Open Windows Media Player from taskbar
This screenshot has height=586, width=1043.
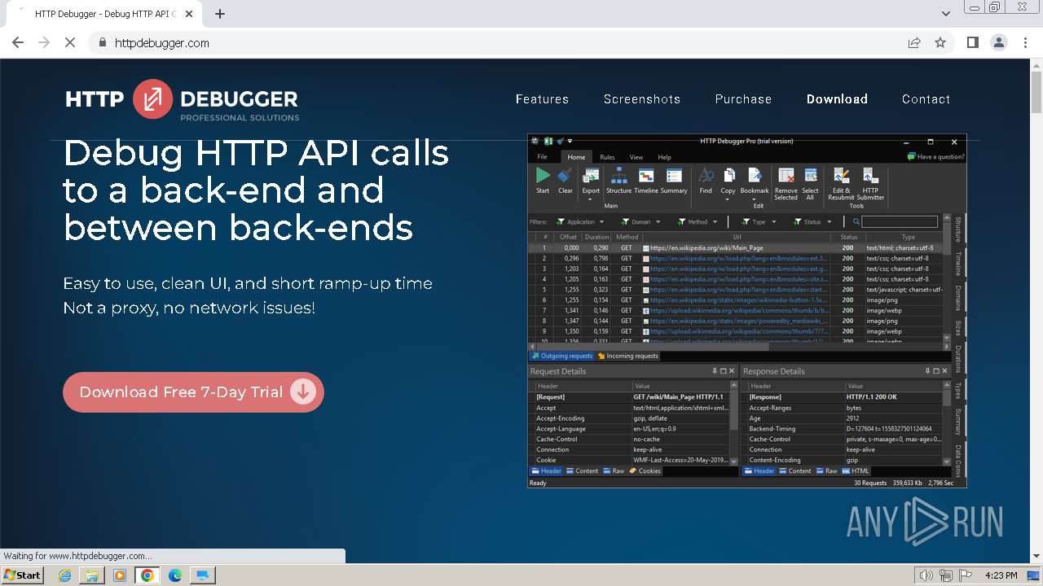coord(120,575)
